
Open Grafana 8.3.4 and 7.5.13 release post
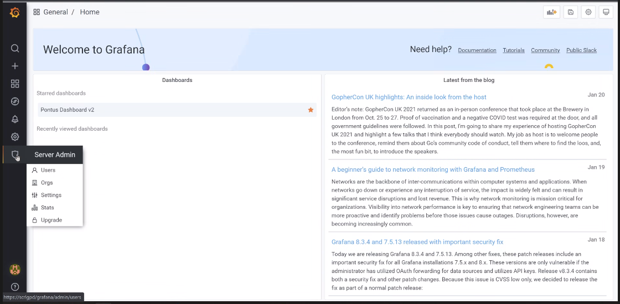pos(417,242)
